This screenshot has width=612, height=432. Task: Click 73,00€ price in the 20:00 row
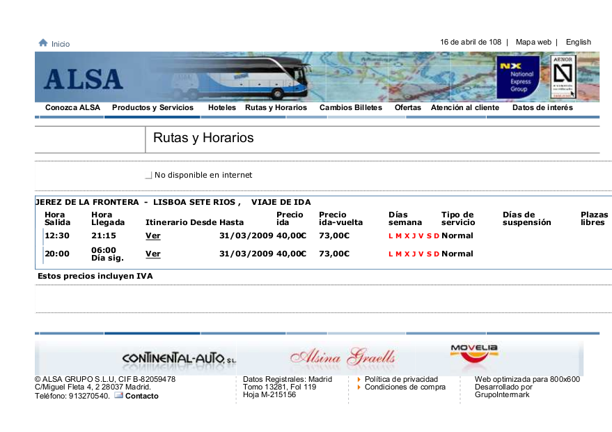334,254
